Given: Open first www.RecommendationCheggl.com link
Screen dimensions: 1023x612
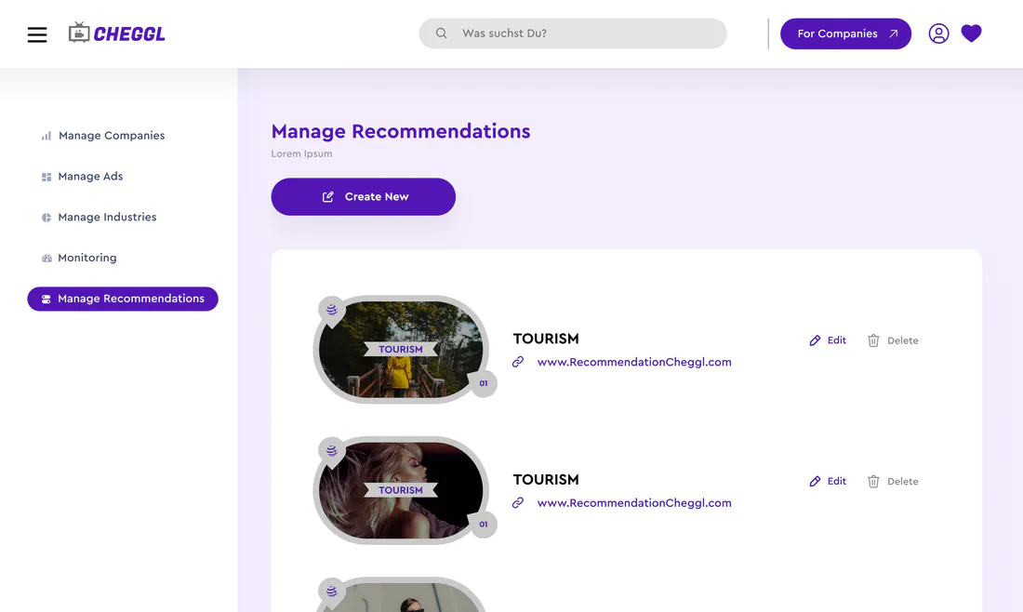Looking at the screenshot, I should pyautogui.click(x=634, y=362).
